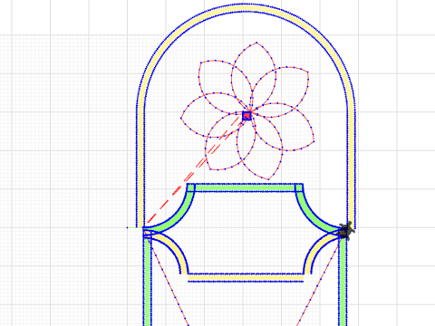Click the right green square cap of top bar

[299, 187]
